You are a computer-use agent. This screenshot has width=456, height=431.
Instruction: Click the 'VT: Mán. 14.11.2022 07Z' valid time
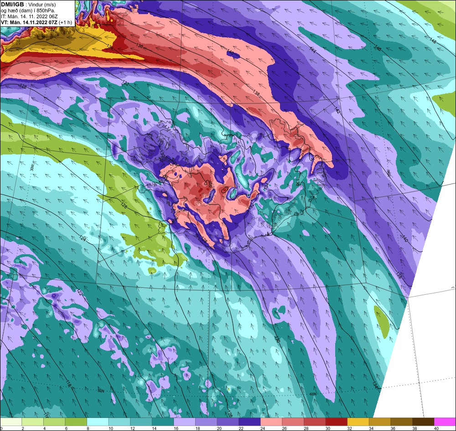click(29, 22)
